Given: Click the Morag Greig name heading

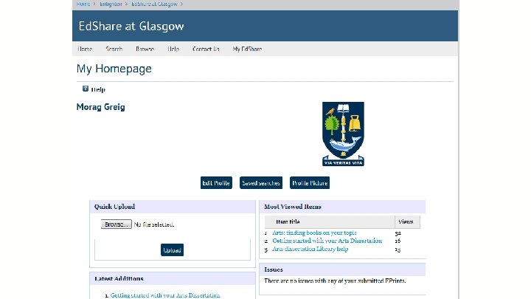Looking at the screenshot, I should point(101,107).
